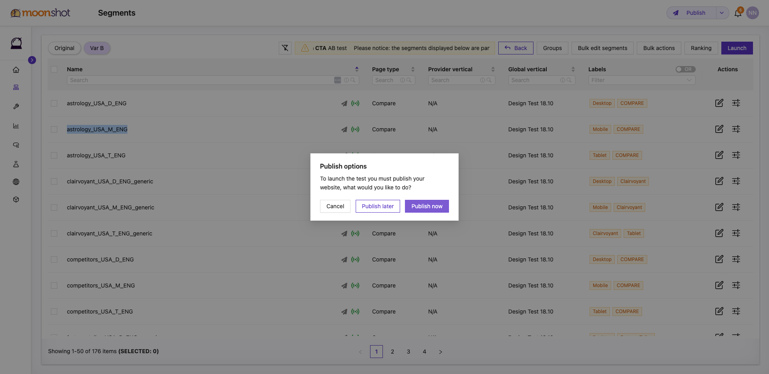Click the Back button
Viewport: 769px width, 374px height.
pos(516,48)
